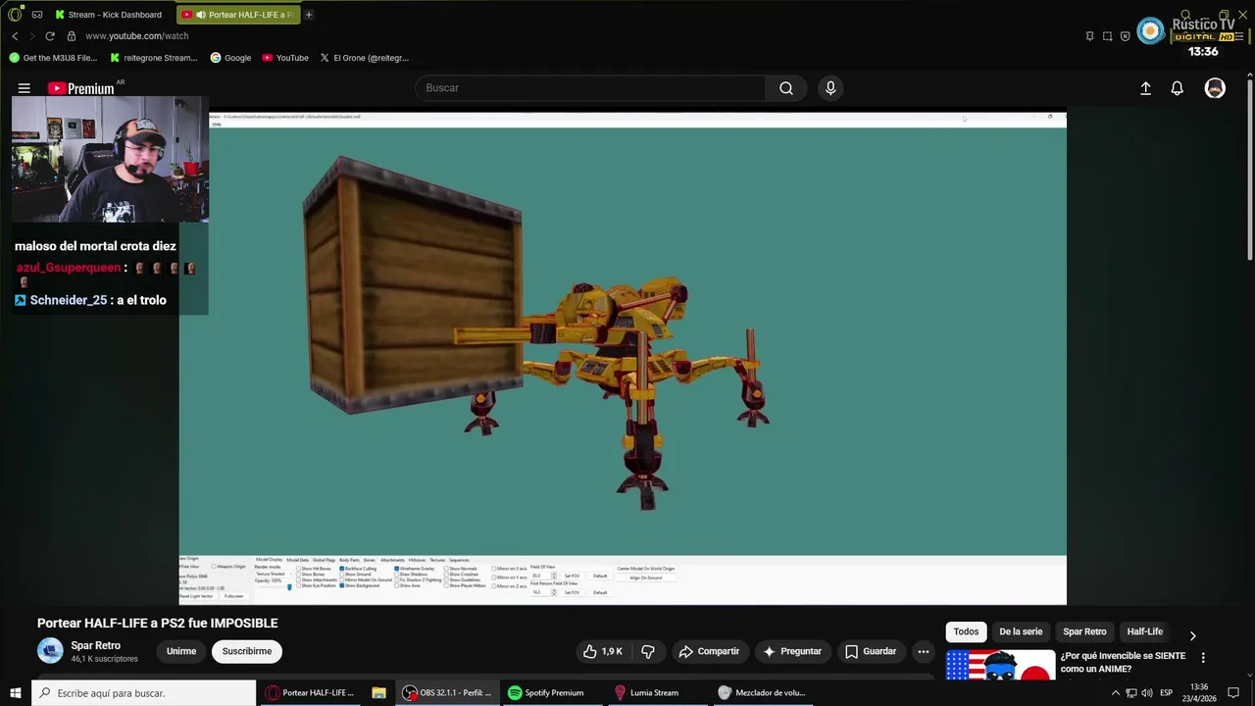Screen dimensions: 1255x706
Task: Start voice search with the microphone
Action: pyautogui.click(x=830, y=88)
